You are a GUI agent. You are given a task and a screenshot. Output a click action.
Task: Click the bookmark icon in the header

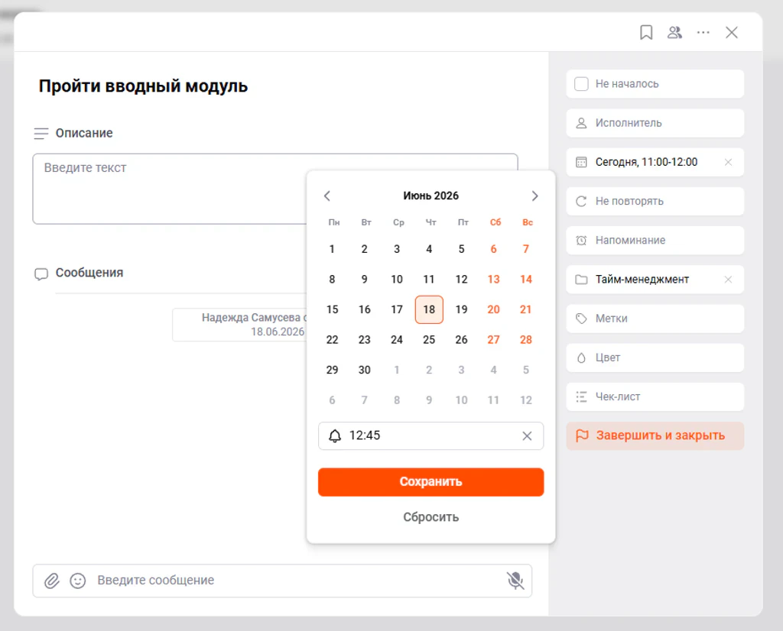(x=646, y=32)
